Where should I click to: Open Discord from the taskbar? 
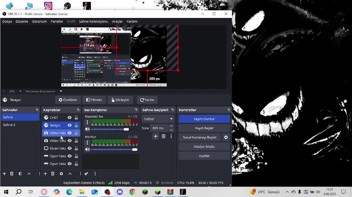pyautogui.click(x=120, y=192)
